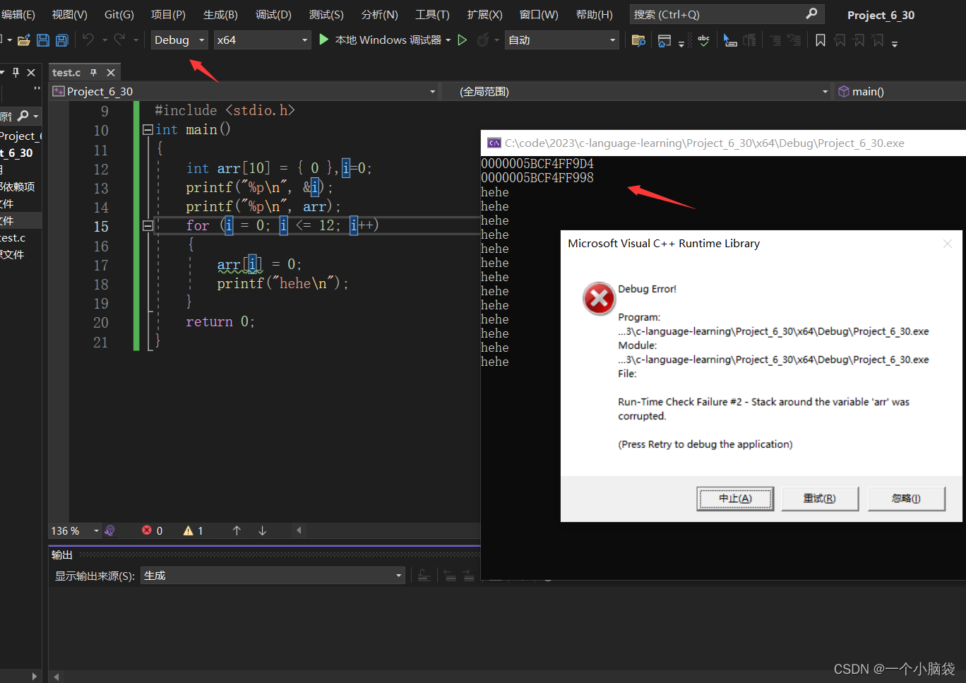The width and height of the screenshot is (966, 683).
Task: Toggle a bookmark on the current line
Action: [x=820, y=40]
